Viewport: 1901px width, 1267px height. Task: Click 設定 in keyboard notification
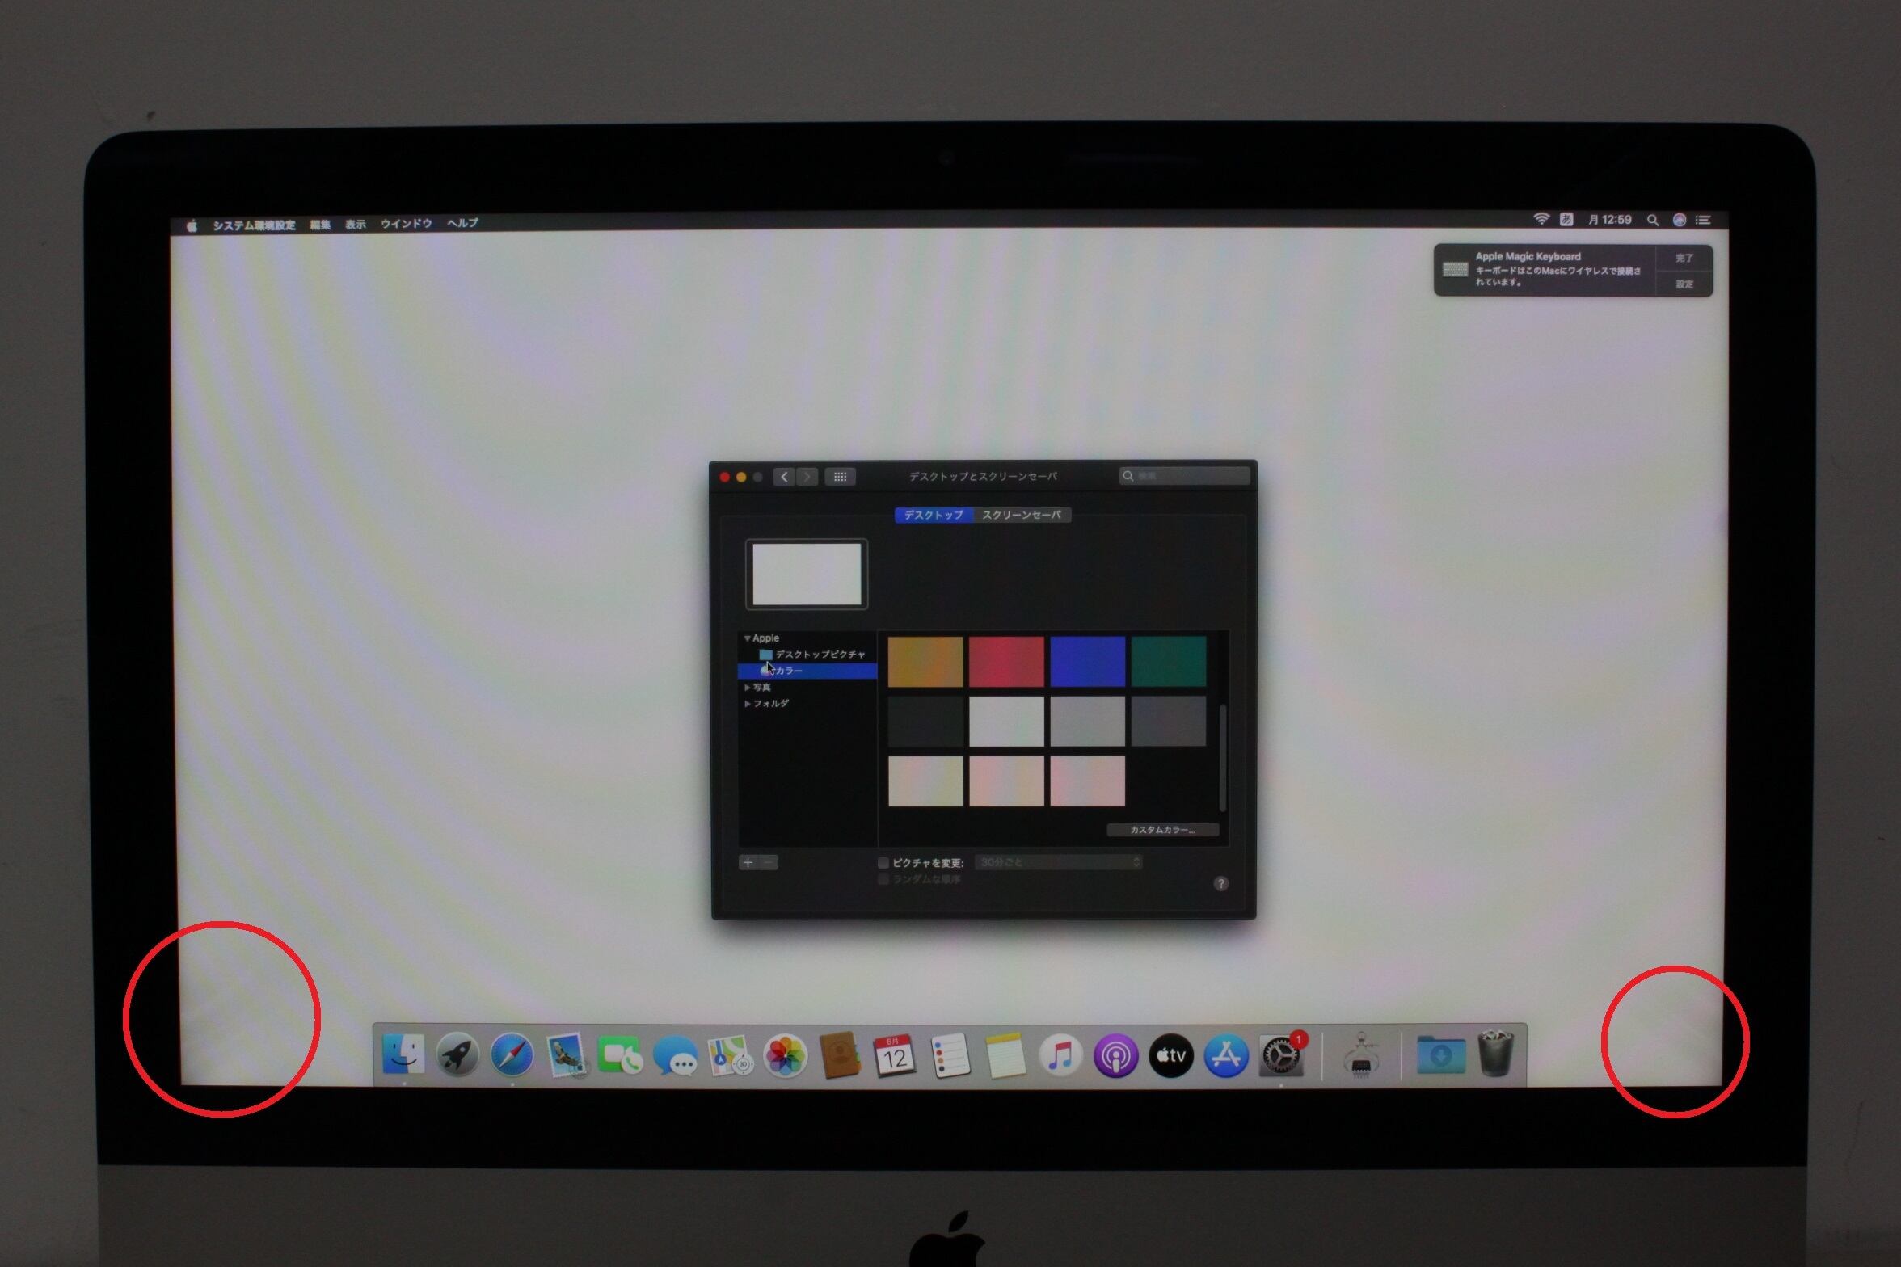pos(1684,284)
